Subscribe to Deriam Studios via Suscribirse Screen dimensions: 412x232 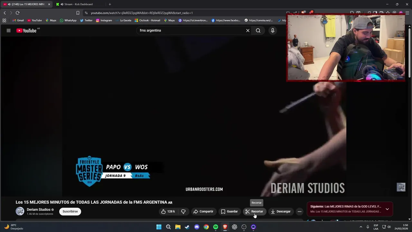(x=70, y=211)
